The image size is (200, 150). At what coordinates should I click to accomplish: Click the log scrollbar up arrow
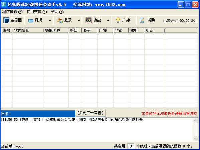[x=195, y=120]
